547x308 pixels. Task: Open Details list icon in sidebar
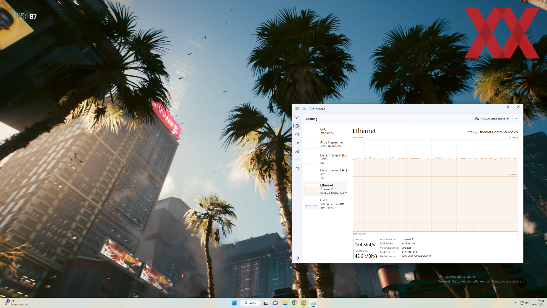click(x=297, y=160)
